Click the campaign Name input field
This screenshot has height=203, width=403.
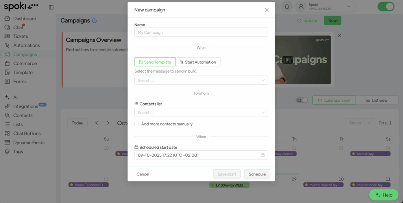coord(201,32)
